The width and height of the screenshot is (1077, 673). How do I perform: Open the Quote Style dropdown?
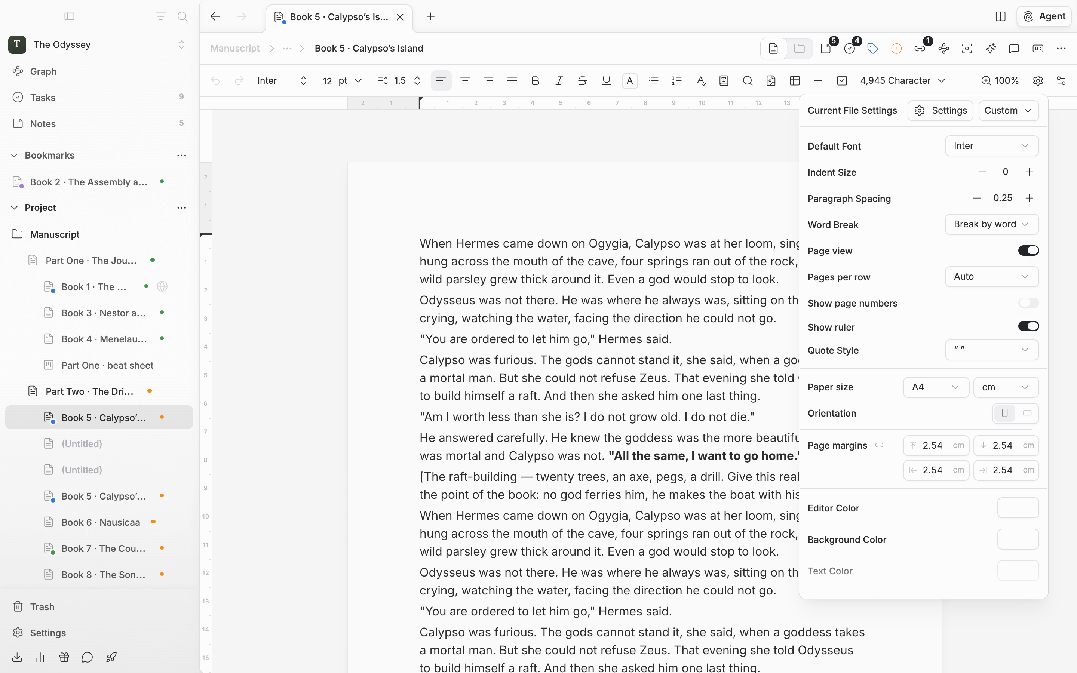tap(992, 350)
